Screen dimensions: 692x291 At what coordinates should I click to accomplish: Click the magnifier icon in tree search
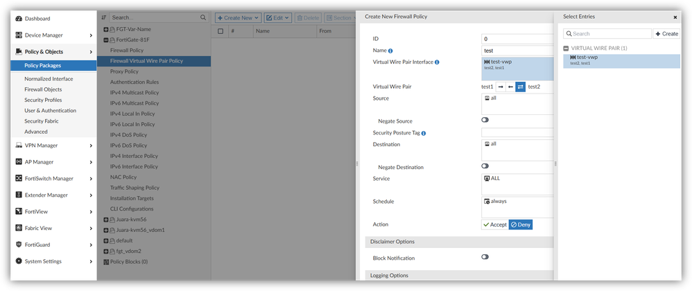[203, 17]
